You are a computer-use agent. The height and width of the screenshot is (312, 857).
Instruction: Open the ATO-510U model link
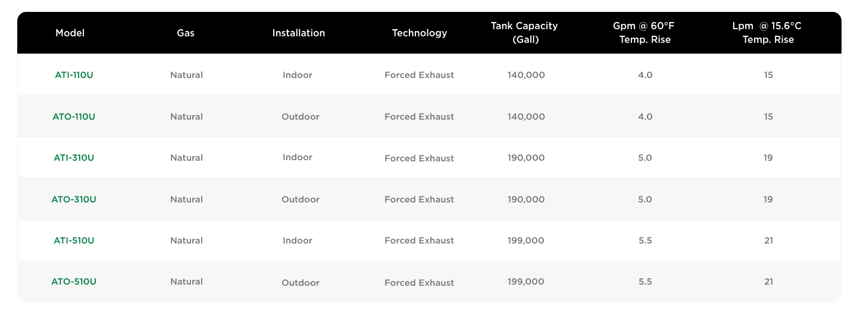(74, 282)
